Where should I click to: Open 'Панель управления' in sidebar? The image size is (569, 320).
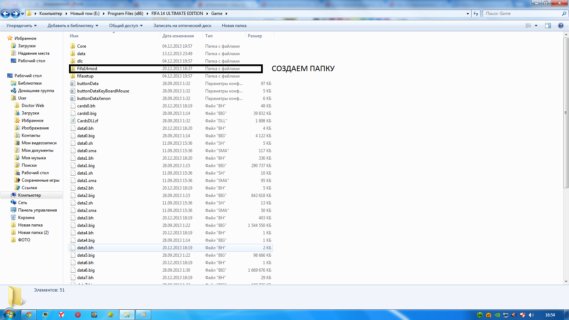pos(37,210)
